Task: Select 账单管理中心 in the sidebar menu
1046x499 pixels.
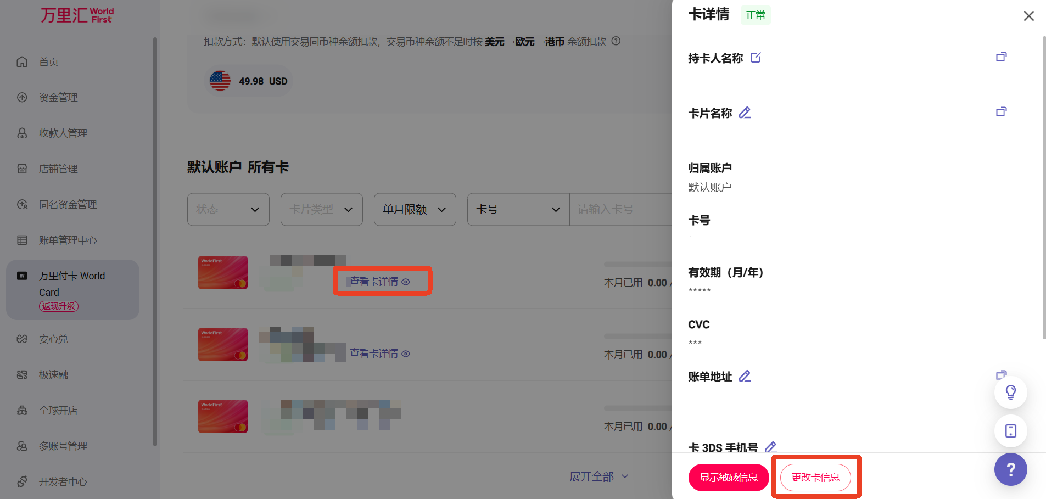Action: [68, 240]
